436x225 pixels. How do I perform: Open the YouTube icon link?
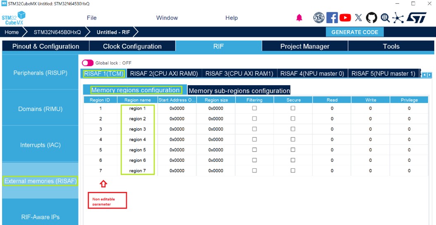pos(345,18)
